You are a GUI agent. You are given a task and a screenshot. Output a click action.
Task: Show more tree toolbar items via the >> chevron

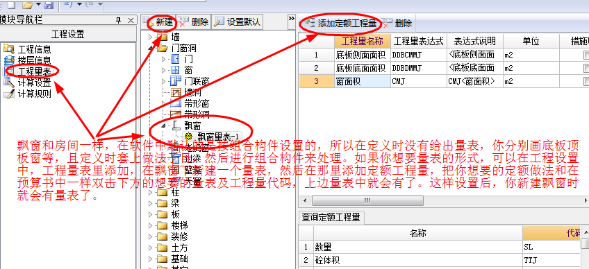click(292, 18)
